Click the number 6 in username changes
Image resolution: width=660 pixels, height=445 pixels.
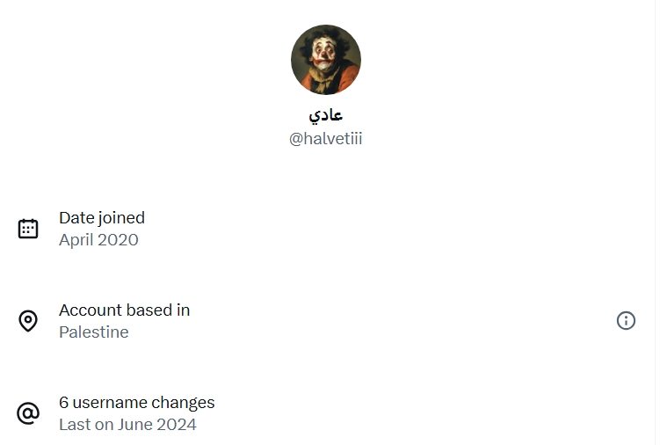click(x=63, y=403)
